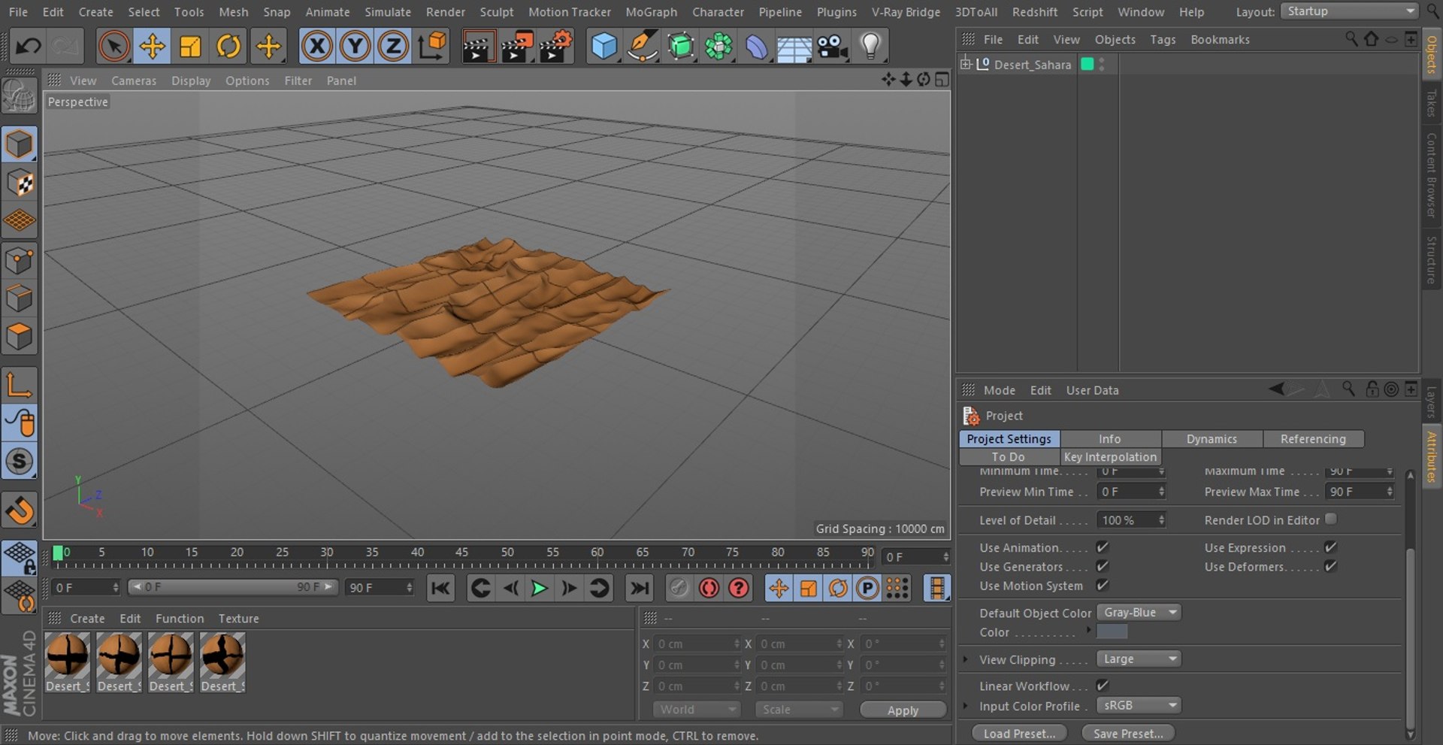Open the Layout Startup dropdown
1443x745 pixels.
tap(1350, 11)
